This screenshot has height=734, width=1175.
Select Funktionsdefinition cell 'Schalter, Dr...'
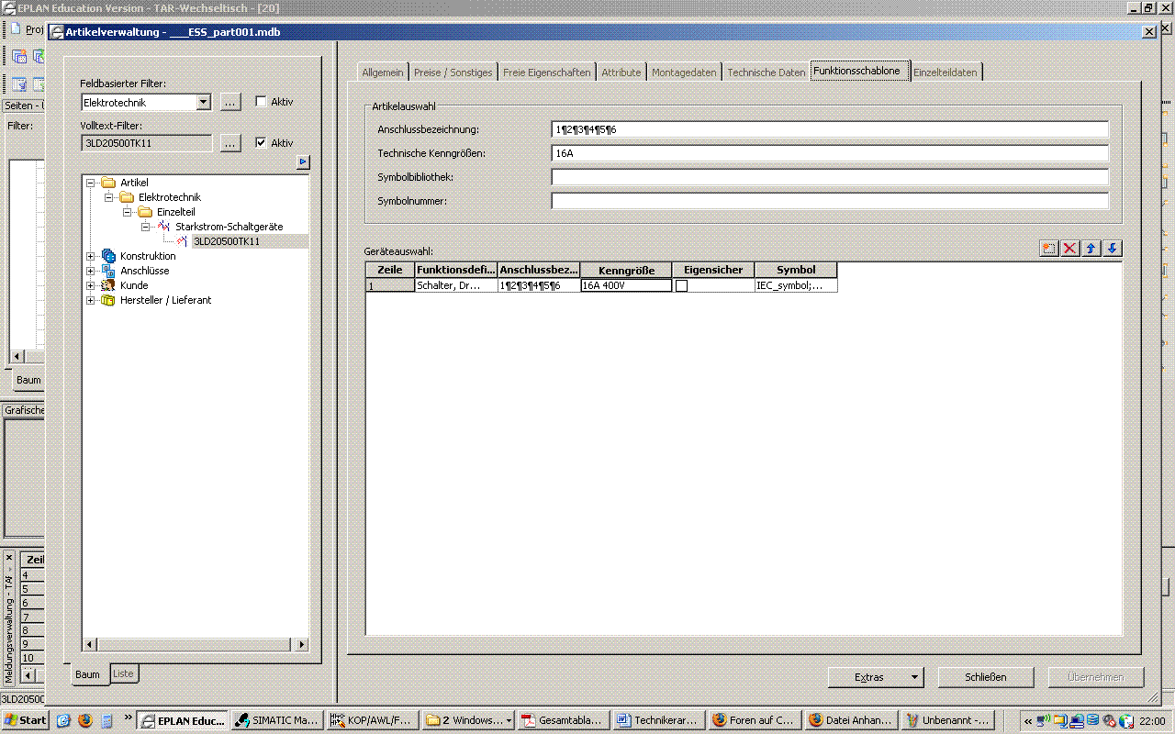point(456,285)
